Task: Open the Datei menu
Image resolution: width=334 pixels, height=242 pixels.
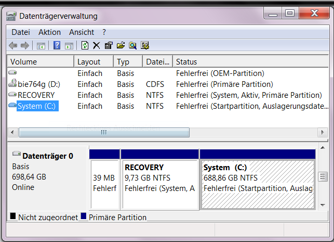Action: point(21,32)
